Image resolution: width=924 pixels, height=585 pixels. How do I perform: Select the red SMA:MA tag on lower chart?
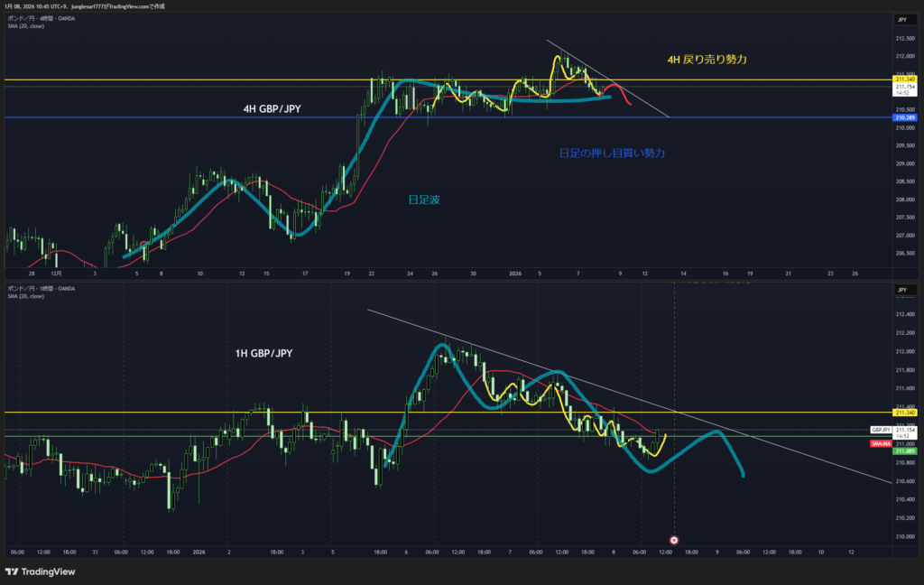880,444
